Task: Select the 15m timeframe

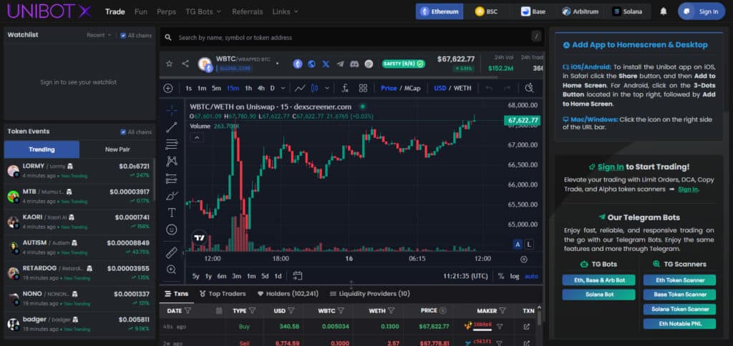Action: click(x=233, y=88)
